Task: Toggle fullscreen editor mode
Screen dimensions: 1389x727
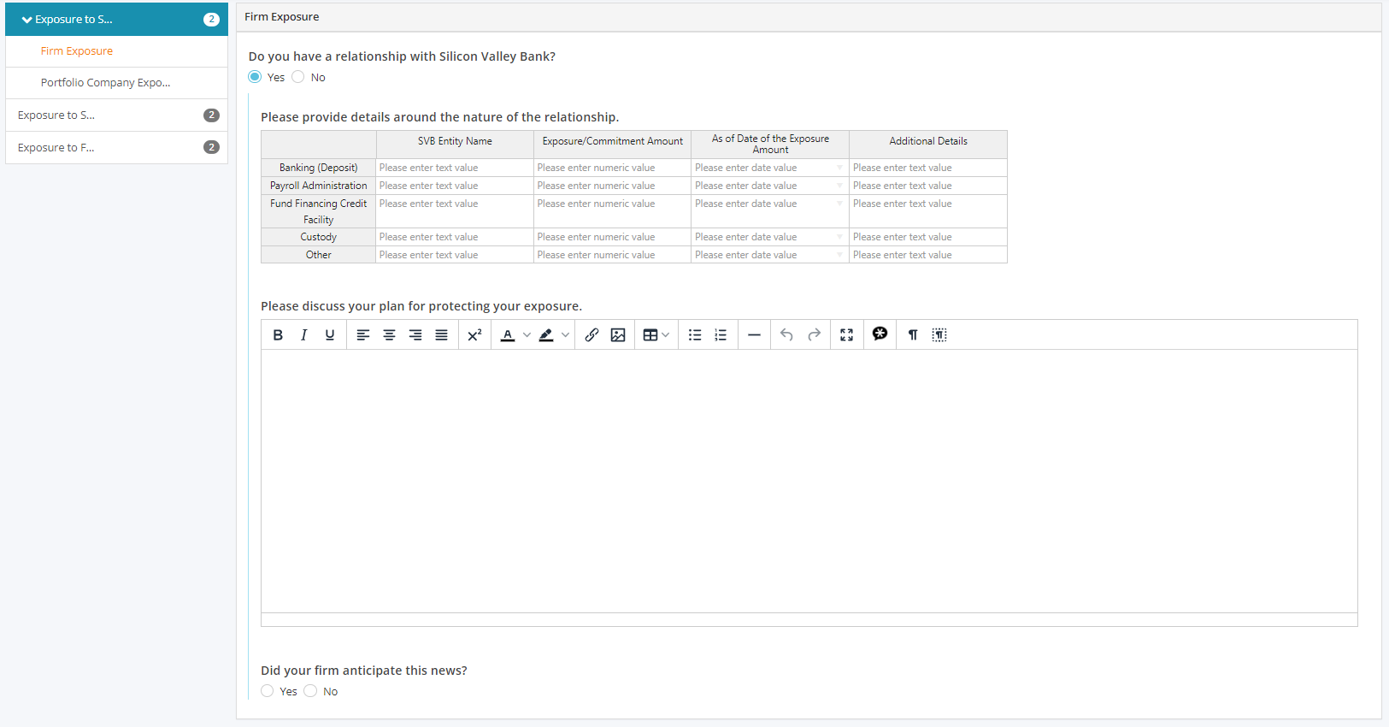Action: pos(846,335)
